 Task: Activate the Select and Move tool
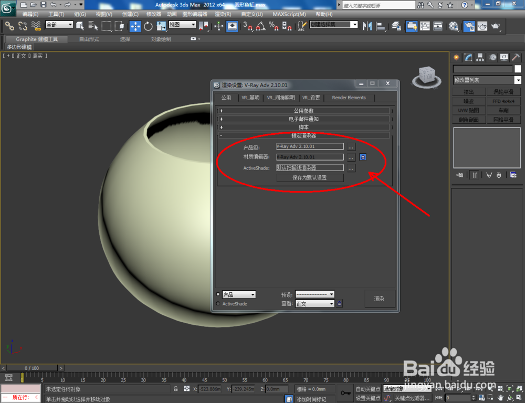click(135, 26)
